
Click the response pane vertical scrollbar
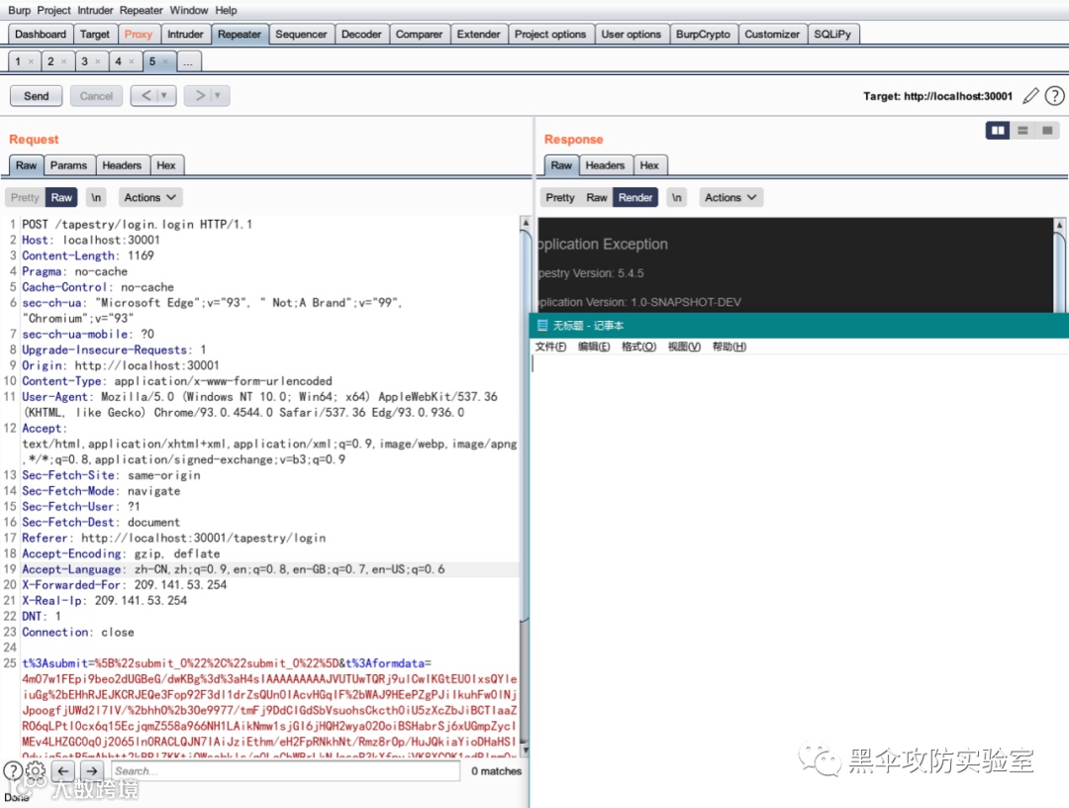tap(1059, 265)
